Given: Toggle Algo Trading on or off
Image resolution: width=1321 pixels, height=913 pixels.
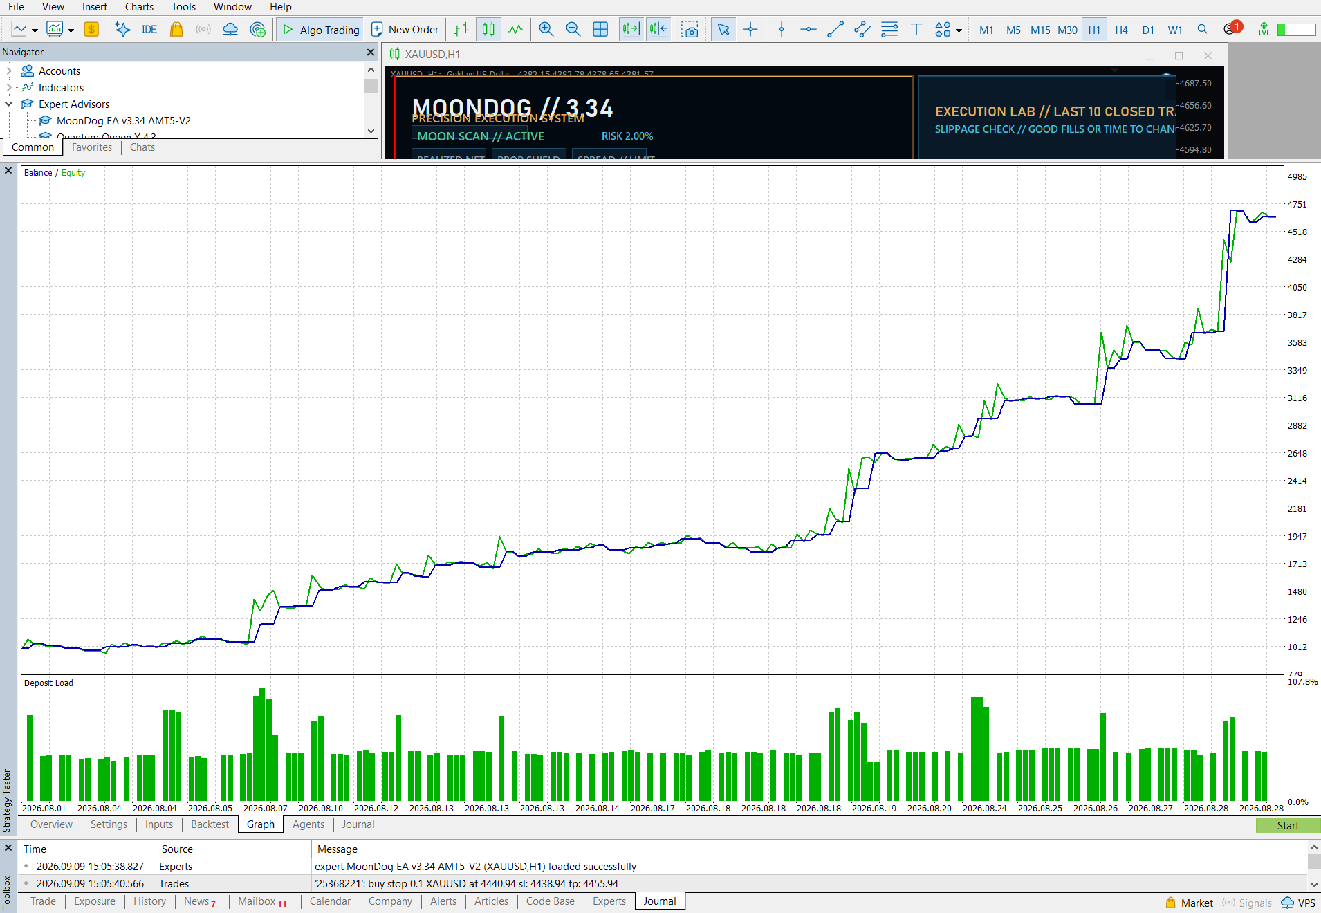Looking at the screenshot, I should 321,30.
